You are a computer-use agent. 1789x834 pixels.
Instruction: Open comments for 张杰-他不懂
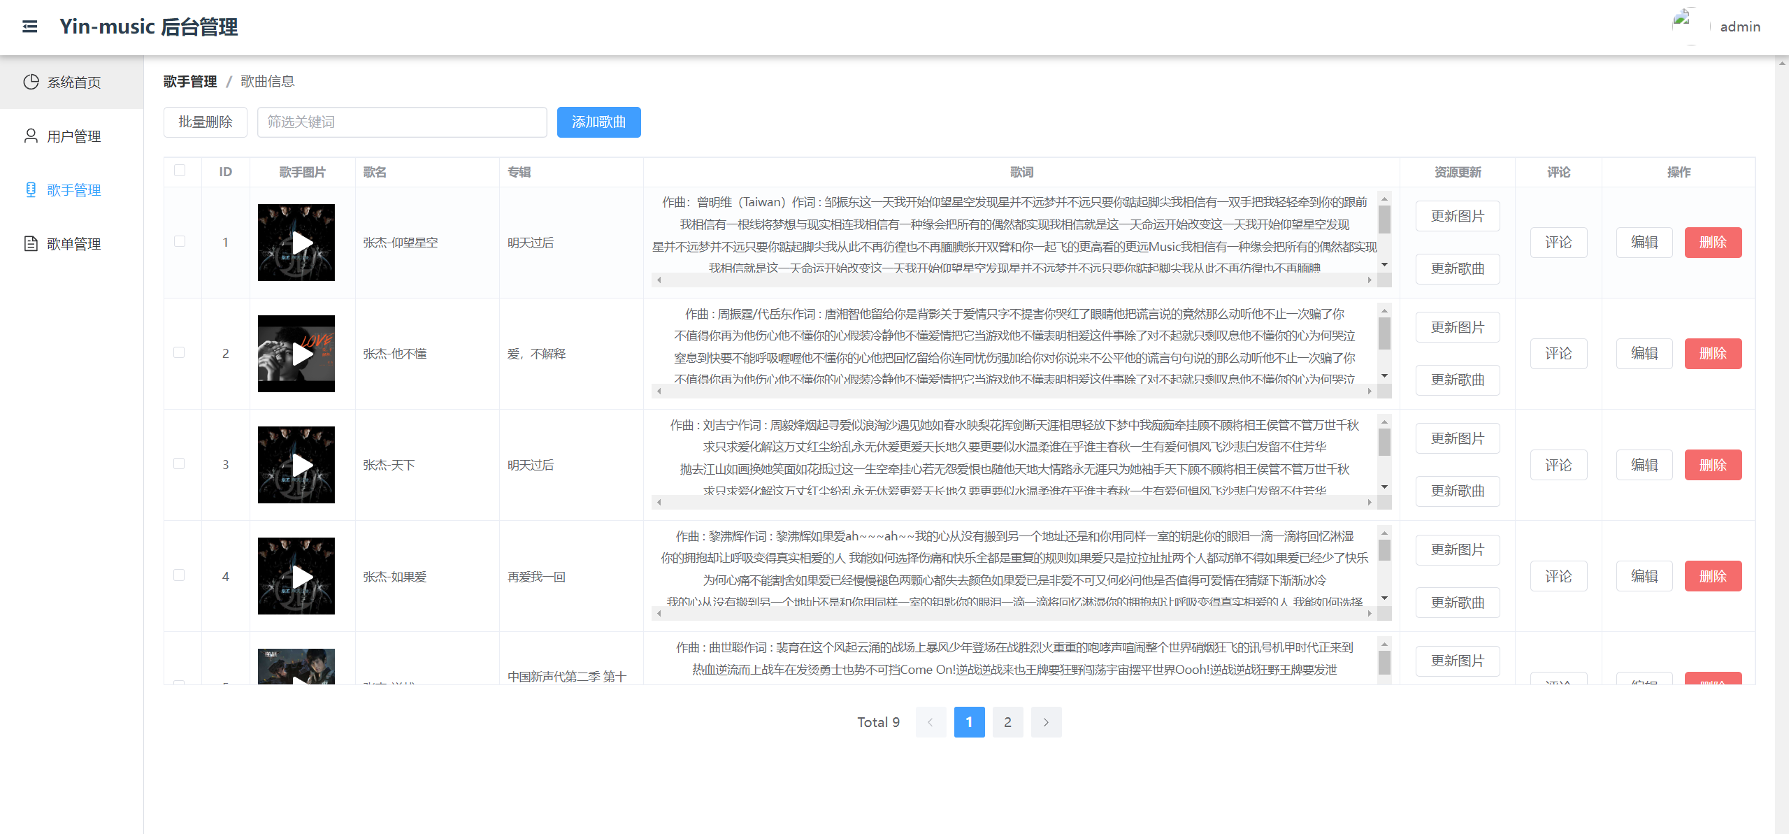tap(1558, 354)
